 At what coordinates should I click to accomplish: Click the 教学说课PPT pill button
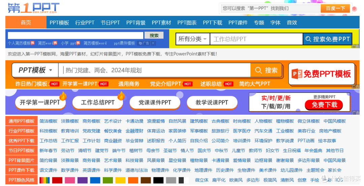212,102
